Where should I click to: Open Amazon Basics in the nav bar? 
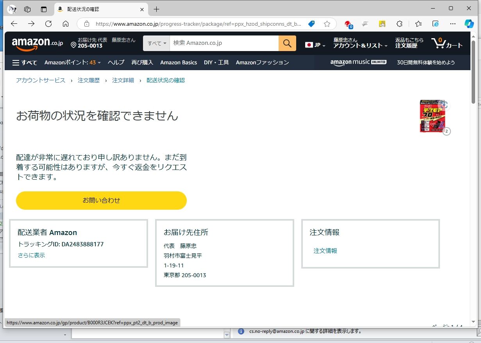(179, 62)
